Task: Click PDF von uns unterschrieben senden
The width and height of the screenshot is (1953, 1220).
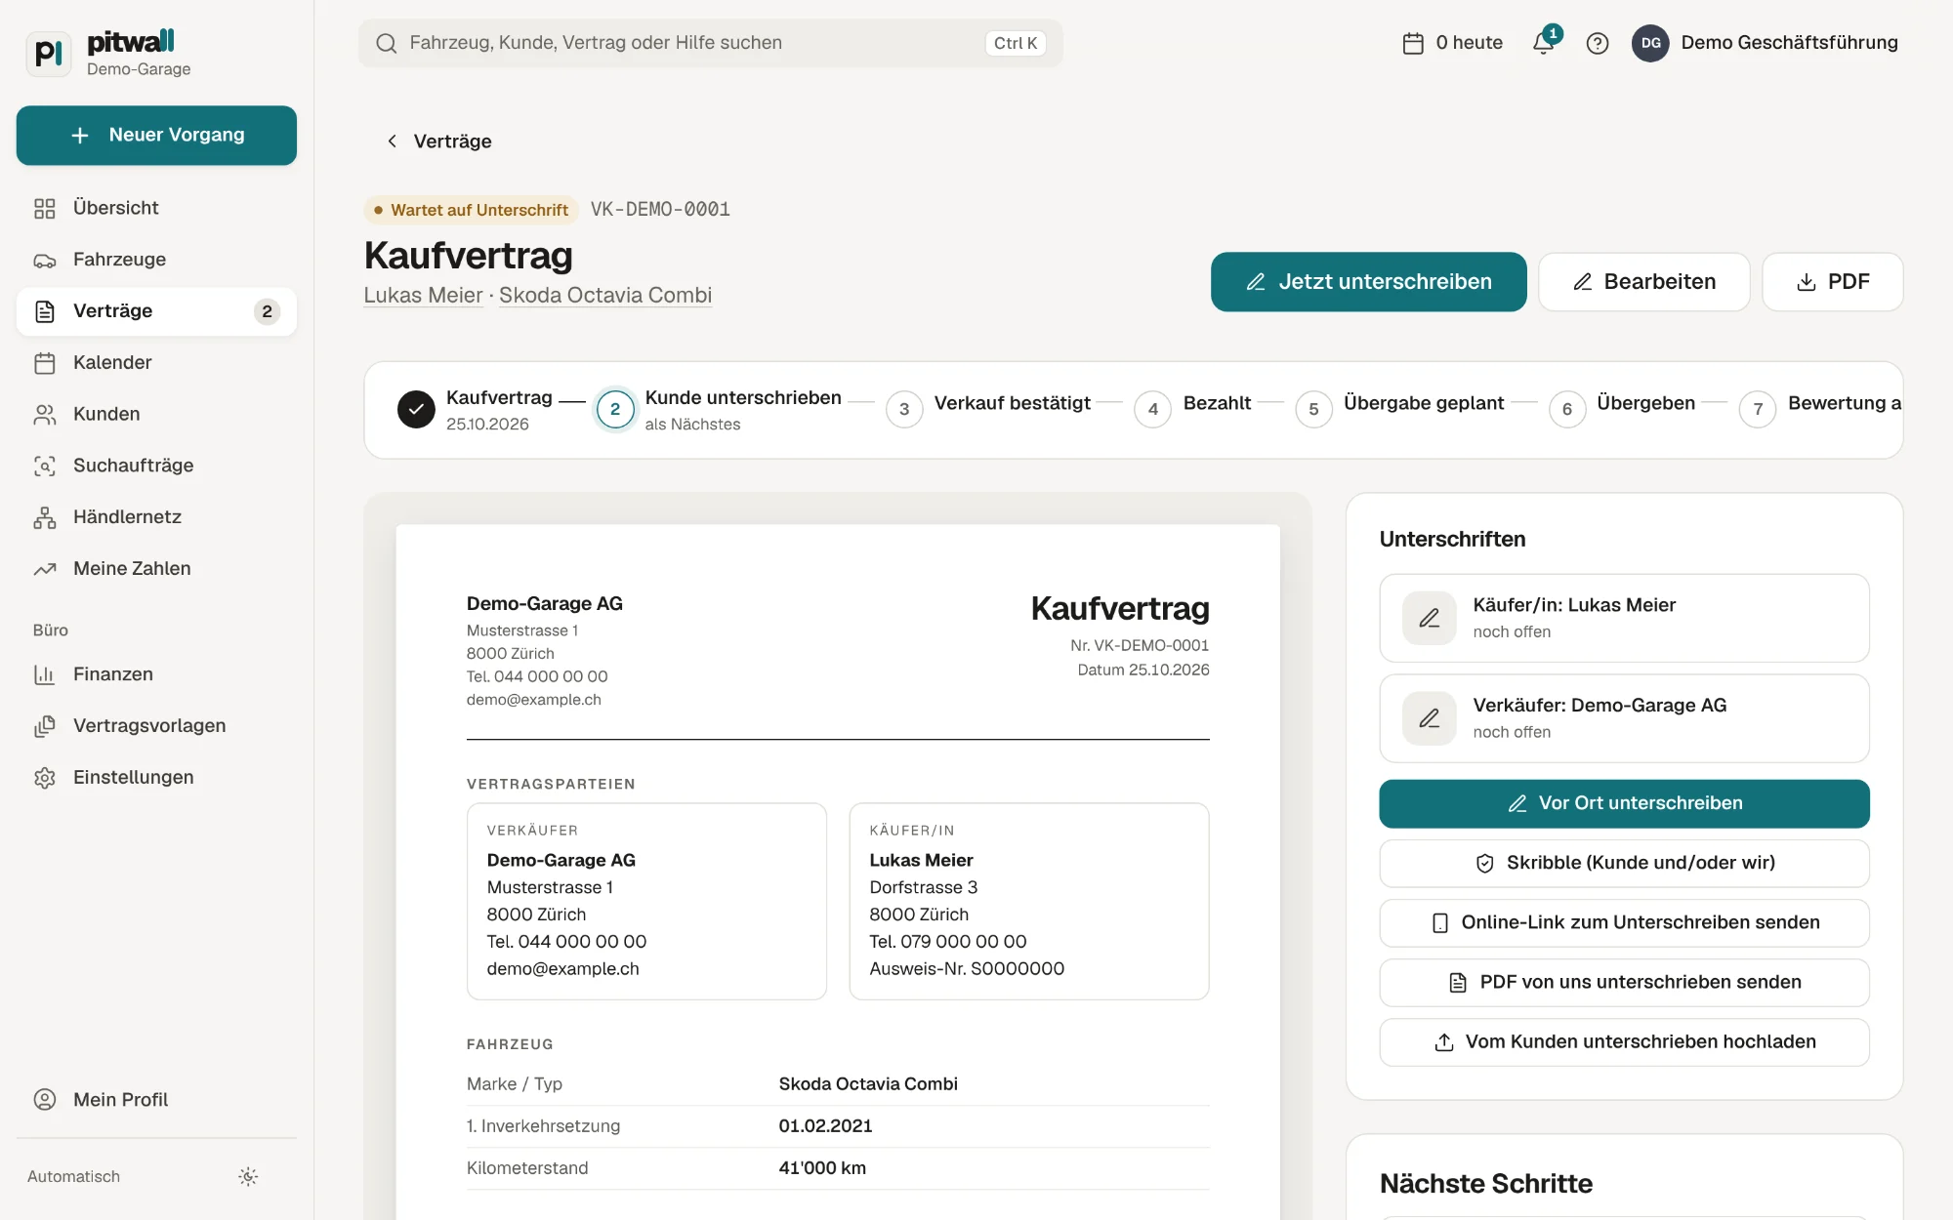Action: click(x=1624, y=982)
